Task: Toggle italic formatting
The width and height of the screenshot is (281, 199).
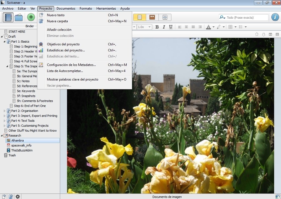Action: pos(164,27)
